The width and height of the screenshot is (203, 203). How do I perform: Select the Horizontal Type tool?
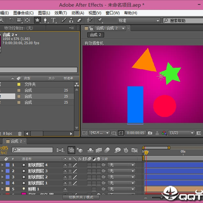pyautogui.click(x=54, y=20)
